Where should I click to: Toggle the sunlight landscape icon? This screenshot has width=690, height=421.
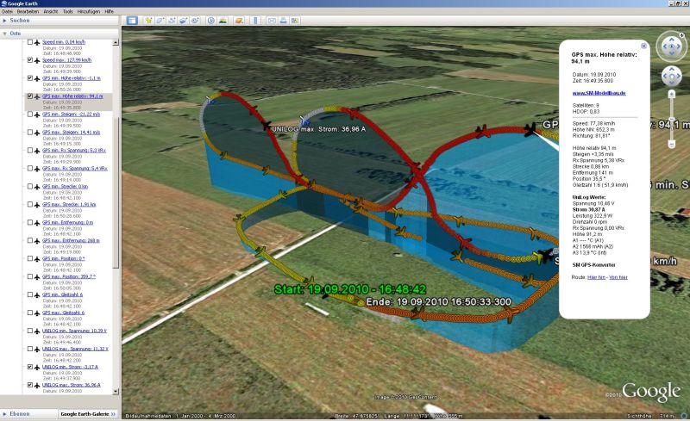click(223, 19)
